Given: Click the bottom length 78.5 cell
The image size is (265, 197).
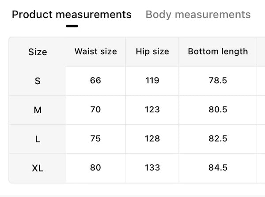Looking at the screenshot, I should (x=218, y=81).
